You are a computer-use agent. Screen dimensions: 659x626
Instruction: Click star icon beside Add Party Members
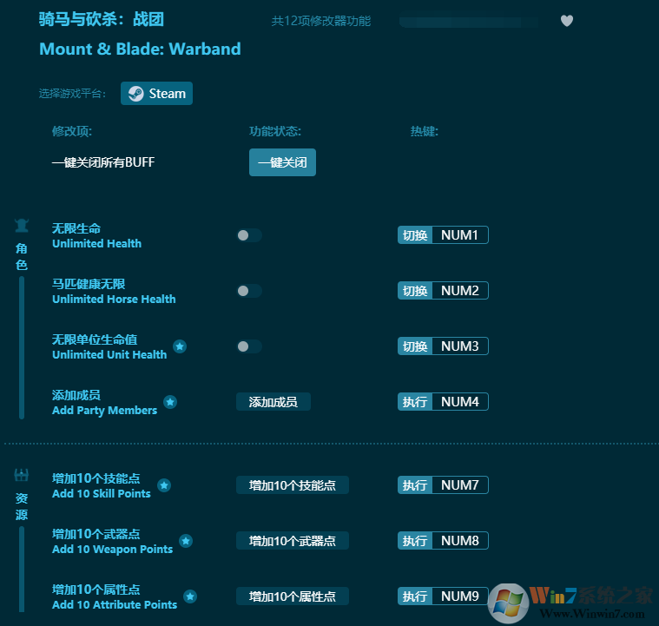click(170, 402)
